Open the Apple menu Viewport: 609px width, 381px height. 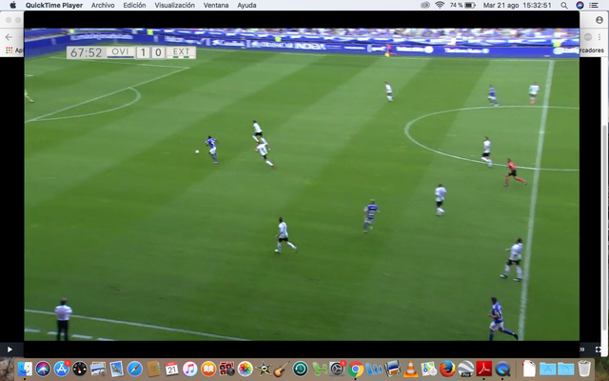click(x=12, y=5)
